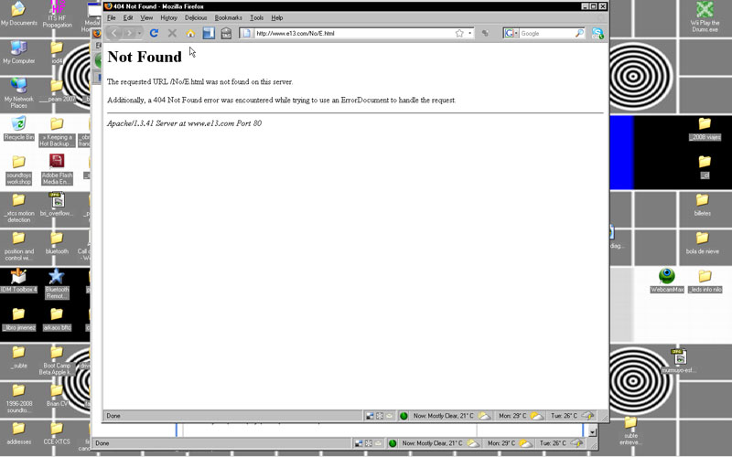
Task: Open the Tools menu
Action: coord(256,17)
